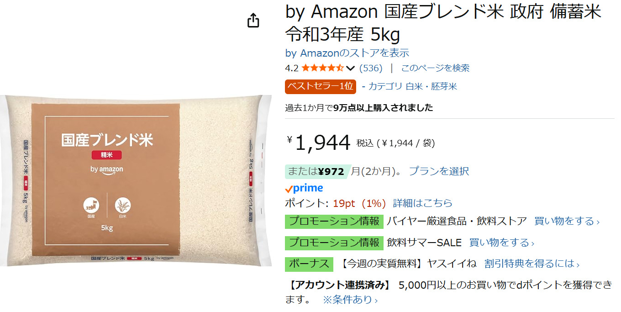Click the share icon above the product image
Screen dimensions: 621x312
point(253,21)
